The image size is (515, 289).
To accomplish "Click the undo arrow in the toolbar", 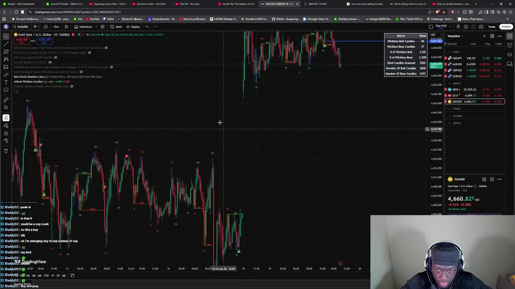I will (x=147, y=26).
